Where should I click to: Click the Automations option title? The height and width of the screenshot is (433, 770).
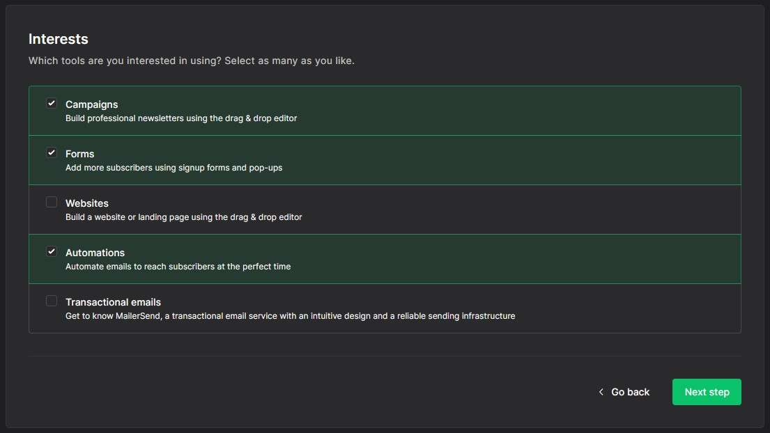95,253
